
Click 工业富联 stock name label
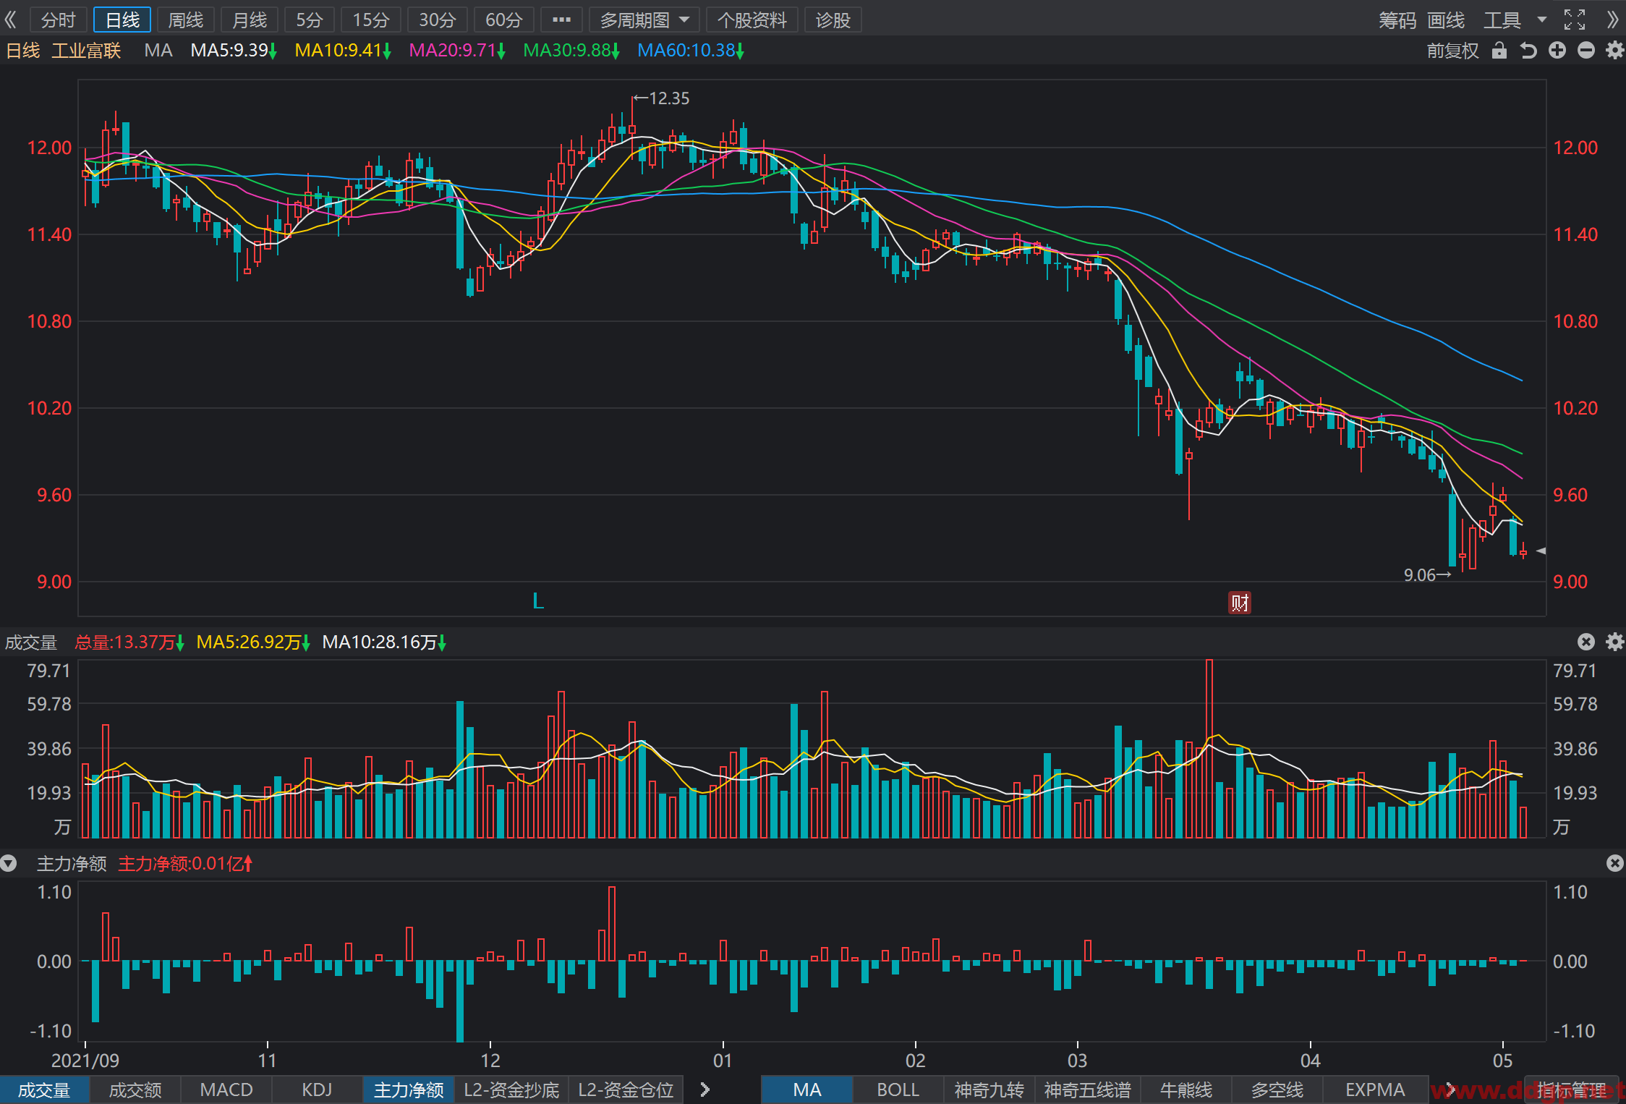[x=86, y=50]
